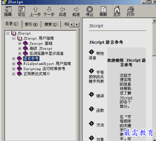Viewport: 156px width, 141px height.
Task: Select the 在浏览器中显示信息 tree item
Action: tap(46, 54)
